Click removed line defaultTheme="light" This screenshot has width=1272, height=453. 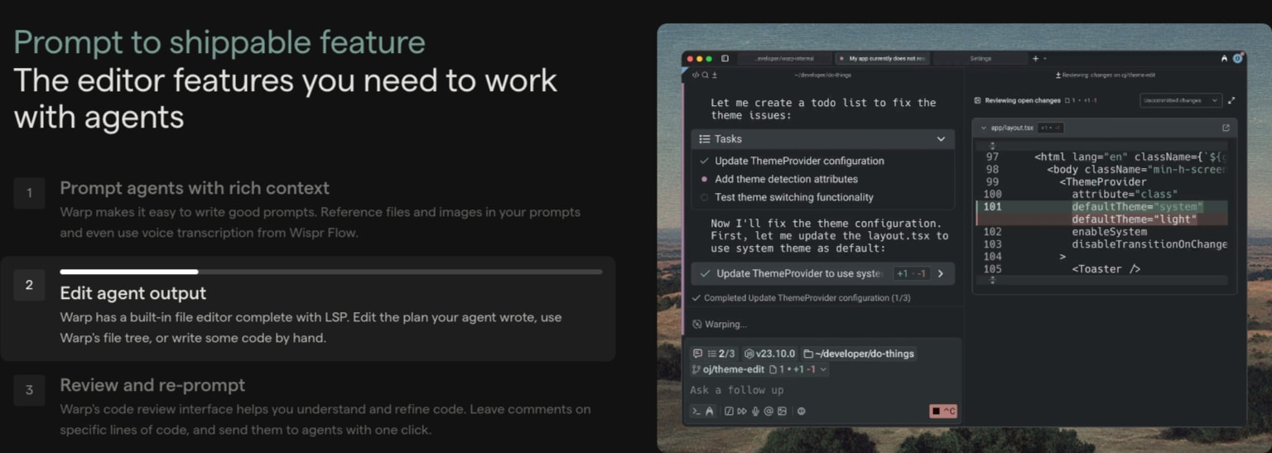pos(1134,219)
